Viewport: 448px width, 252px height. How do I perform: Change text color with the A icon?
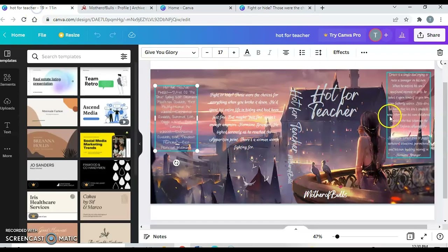click(x=247, y=52)
